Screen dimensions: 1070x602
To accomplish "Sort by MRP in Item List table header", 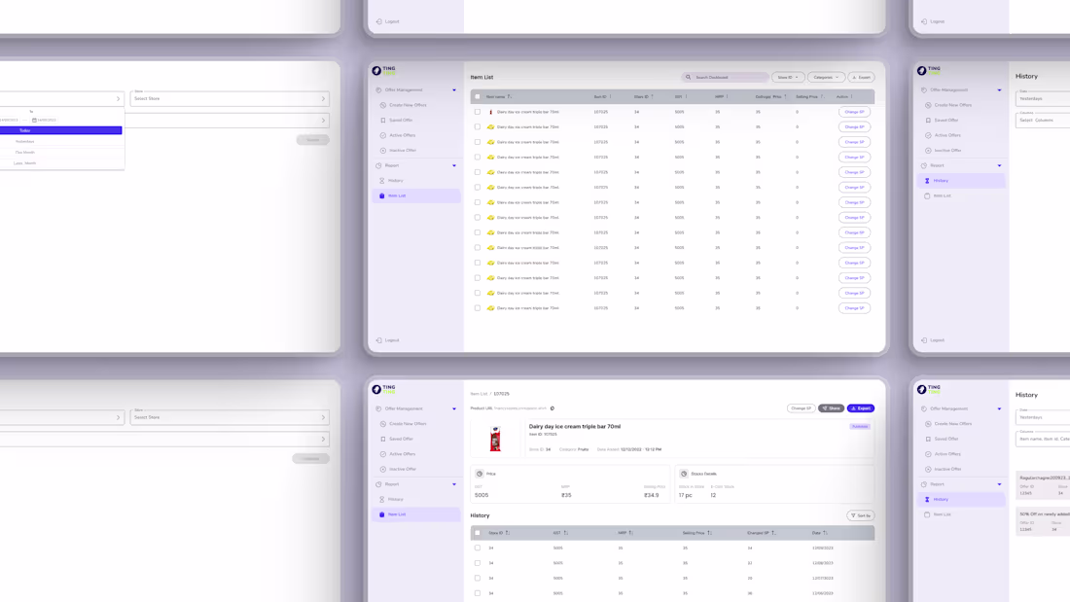I will [x=728, y=97].
